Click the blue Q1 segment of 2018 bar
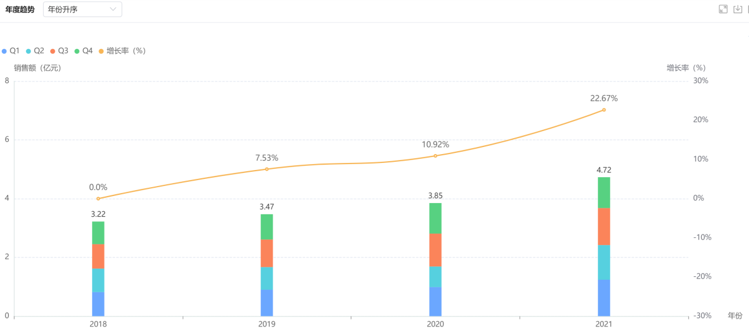The width and height of the screenshot is (749, 333). (x=98, y=303)
